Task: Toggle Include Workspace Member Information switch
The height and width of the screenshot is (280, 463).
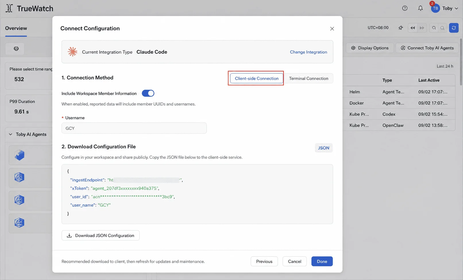Action: (148, 93)
